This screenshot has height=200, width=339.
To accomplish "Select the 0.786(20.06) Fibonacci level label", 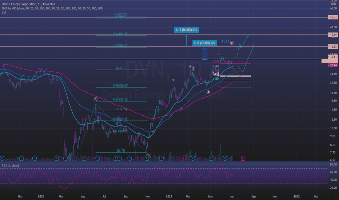I will click(x=121, y=85).
